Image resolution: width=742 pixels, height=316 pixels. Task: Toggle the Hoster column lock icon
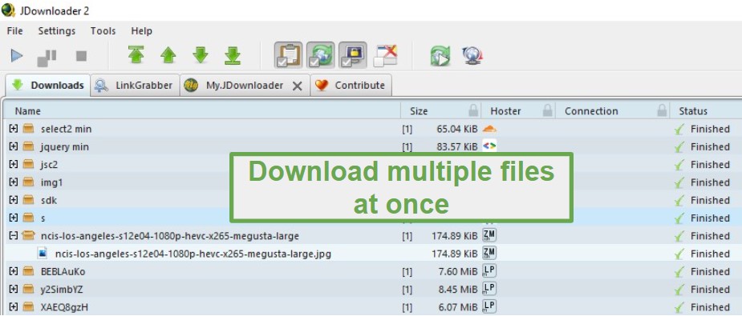548,111
